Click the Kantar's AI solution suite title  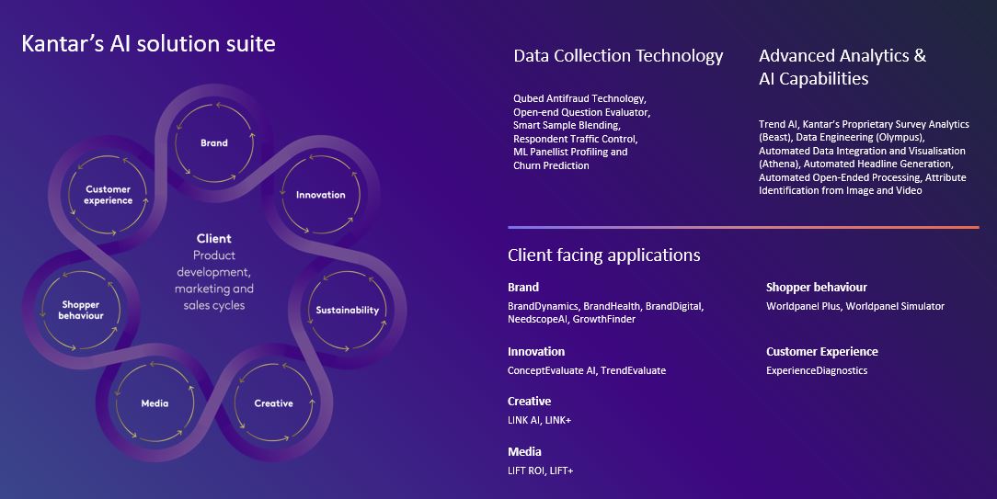click(148, 43)
